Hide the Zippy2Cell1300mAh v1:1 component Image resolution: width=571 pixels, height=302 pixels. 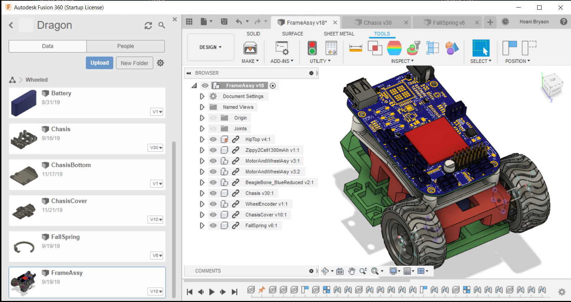(213, 150)
